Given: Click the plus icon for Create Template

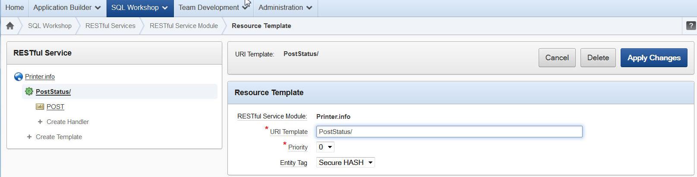Looking at the screenshot, I should pos(29,137).
